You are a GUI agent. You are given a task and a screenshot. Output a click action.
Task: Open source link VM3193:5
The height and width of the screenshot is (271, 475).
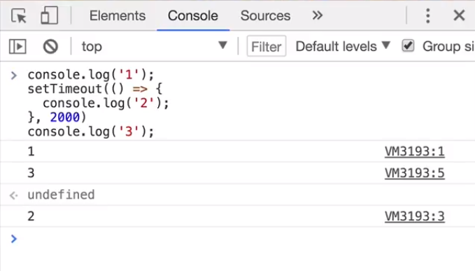414,173
